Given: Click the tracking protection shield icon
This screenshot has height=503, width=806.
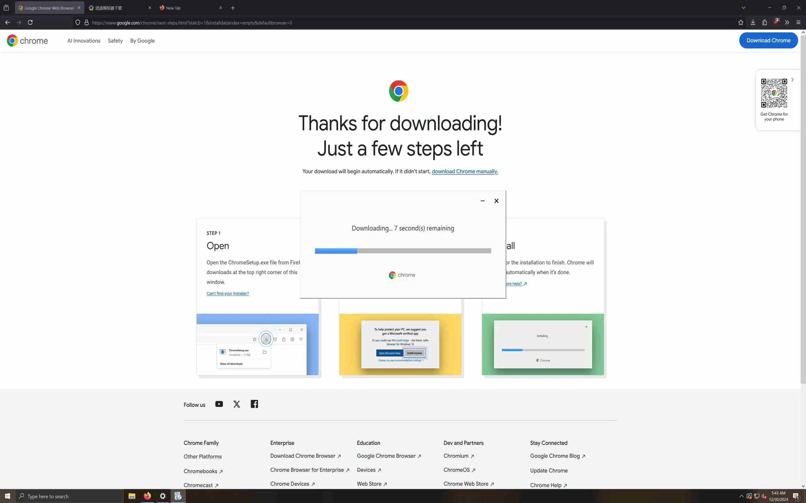Looking at the screenshot, I should tap(77, 23).
